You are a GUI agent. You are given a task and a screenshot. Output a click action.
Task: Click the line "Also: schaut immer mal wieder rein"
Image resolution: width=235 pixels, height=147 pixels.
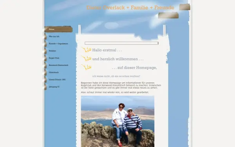[x=115, y=93]
